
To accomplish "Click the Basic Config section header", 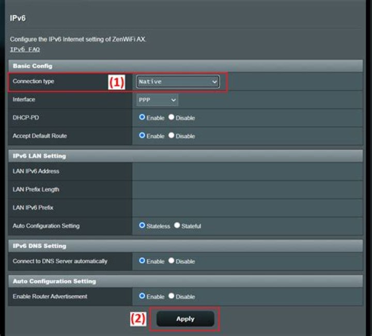I will 185,66.
